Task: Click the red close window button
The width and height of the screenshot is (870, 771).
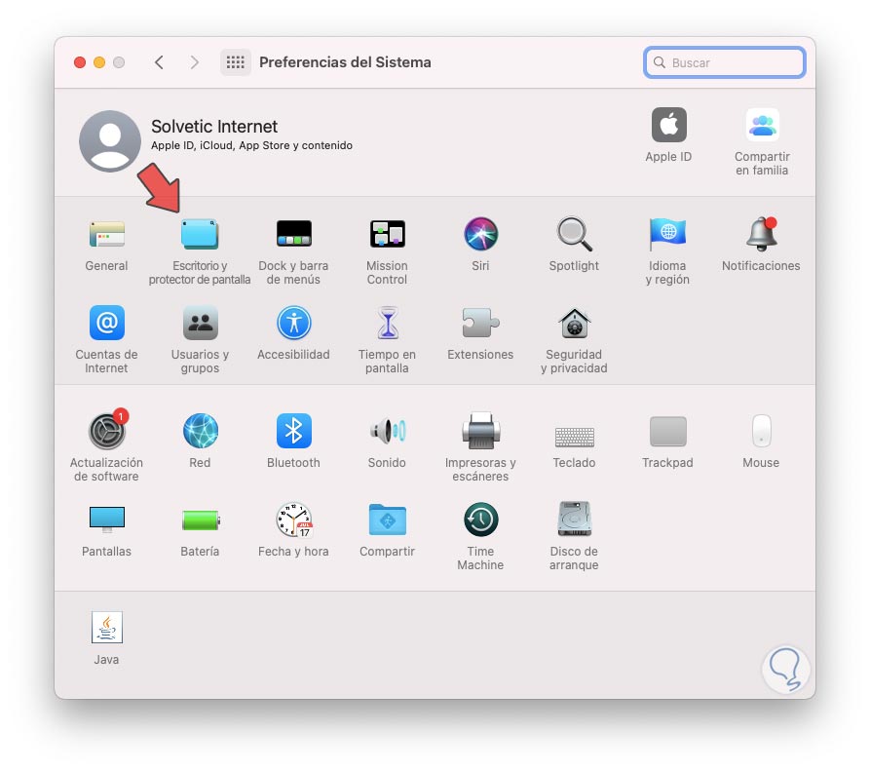Action: pos(80,62)
